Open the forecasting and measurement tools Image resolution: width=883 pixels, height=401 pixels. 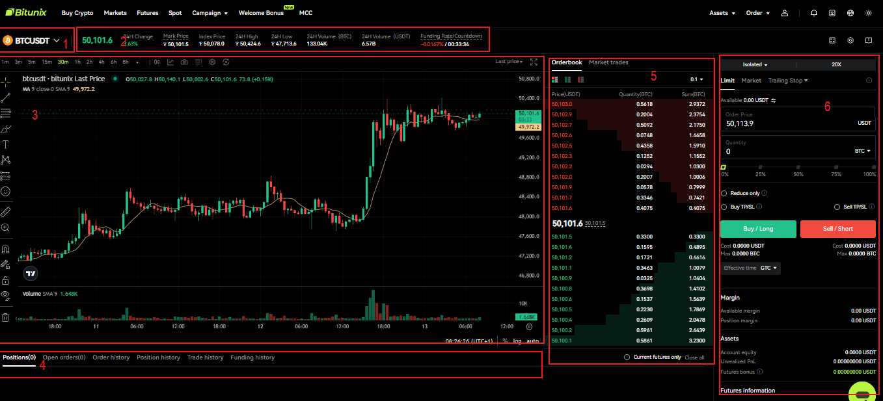pos(6,175)
